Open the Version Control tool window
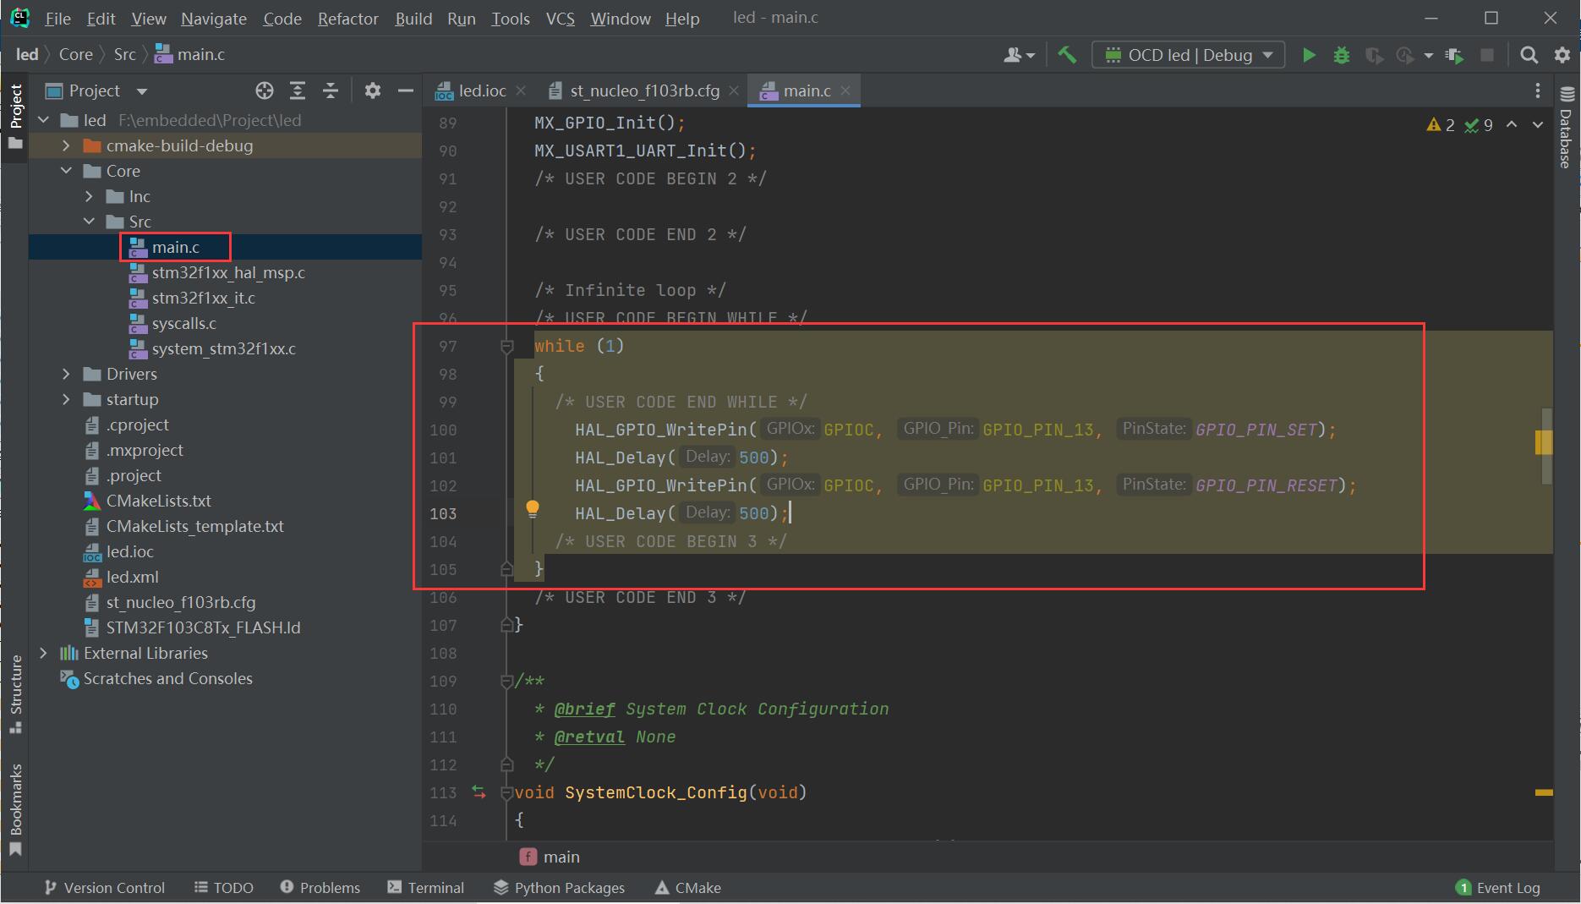 pyautogui.click(x=104, y=887)
